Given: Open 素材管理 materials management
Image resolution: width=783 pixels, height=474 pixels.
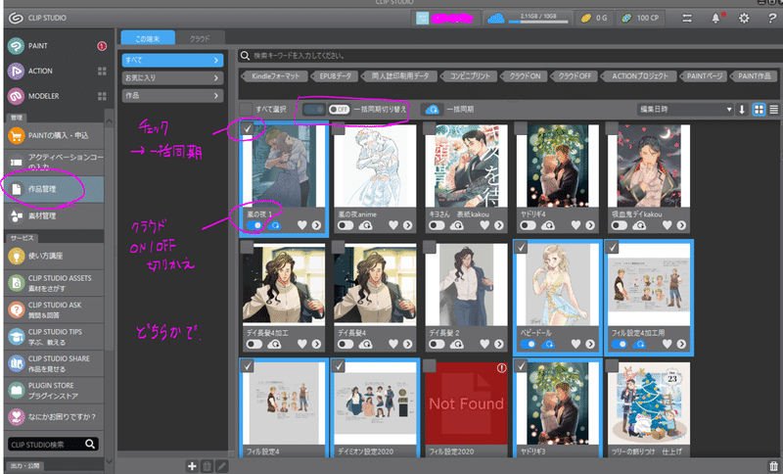Looking at the screenshot, I should point(54,215).
